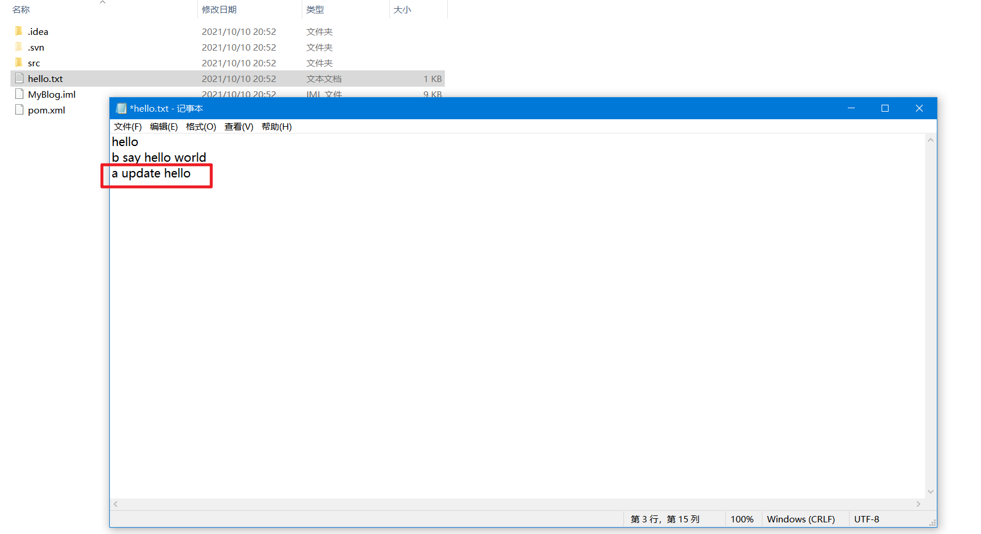The image size is (981, 534).
Task: Sort files by 修改日期 column header
Action: [x=219, y=9]
